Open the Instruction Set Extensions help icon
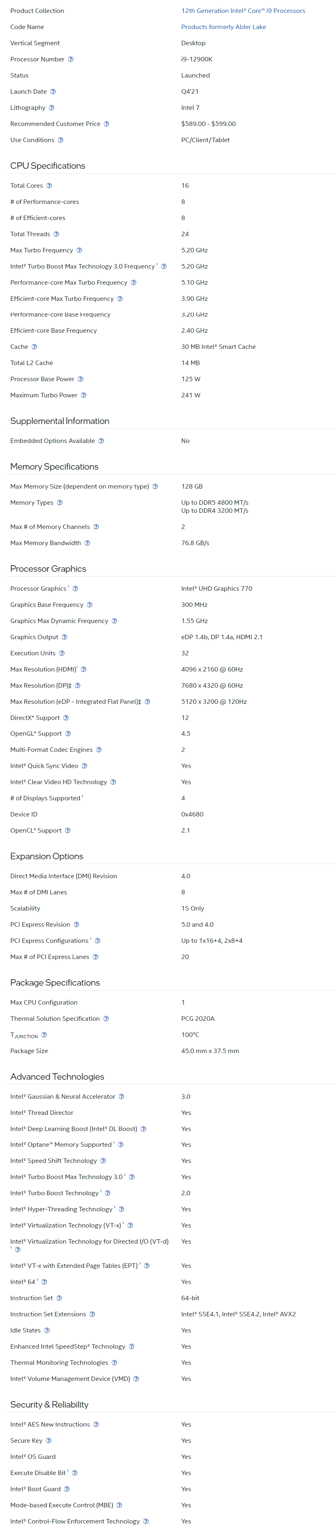 (92, 1314)
